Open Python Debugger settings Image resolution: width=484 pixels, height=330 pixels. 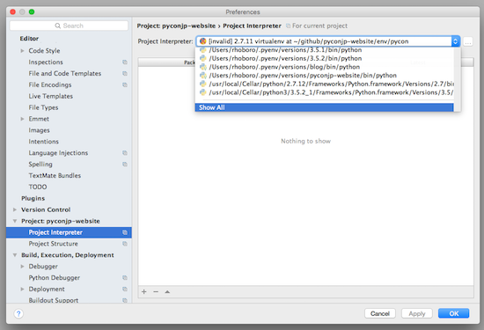pyautogui.click(x=54, y=277)
